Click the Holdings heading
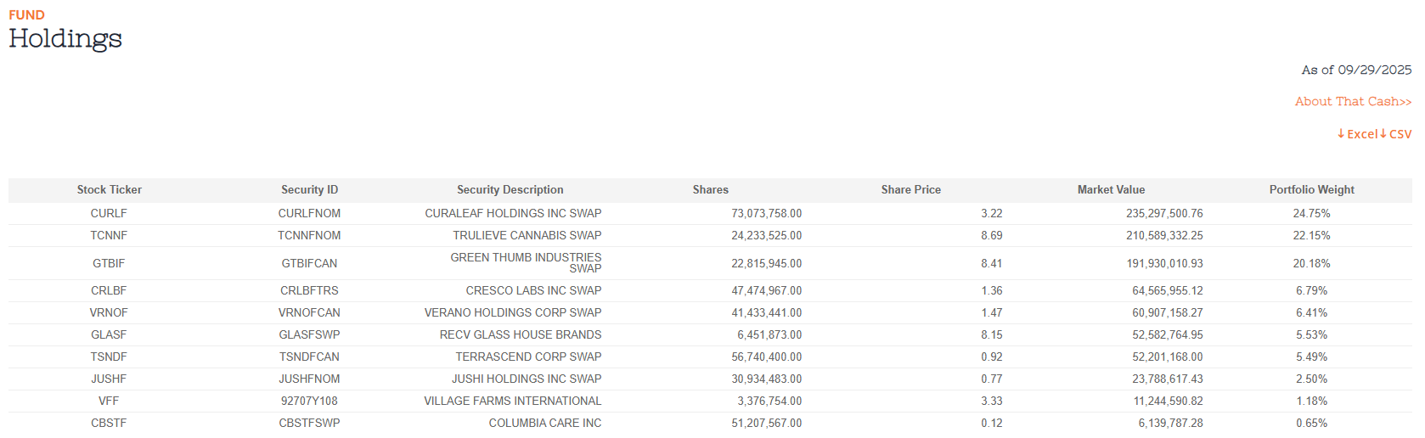The width and height of the screenshot is (1425, 438). click(65, 39)
